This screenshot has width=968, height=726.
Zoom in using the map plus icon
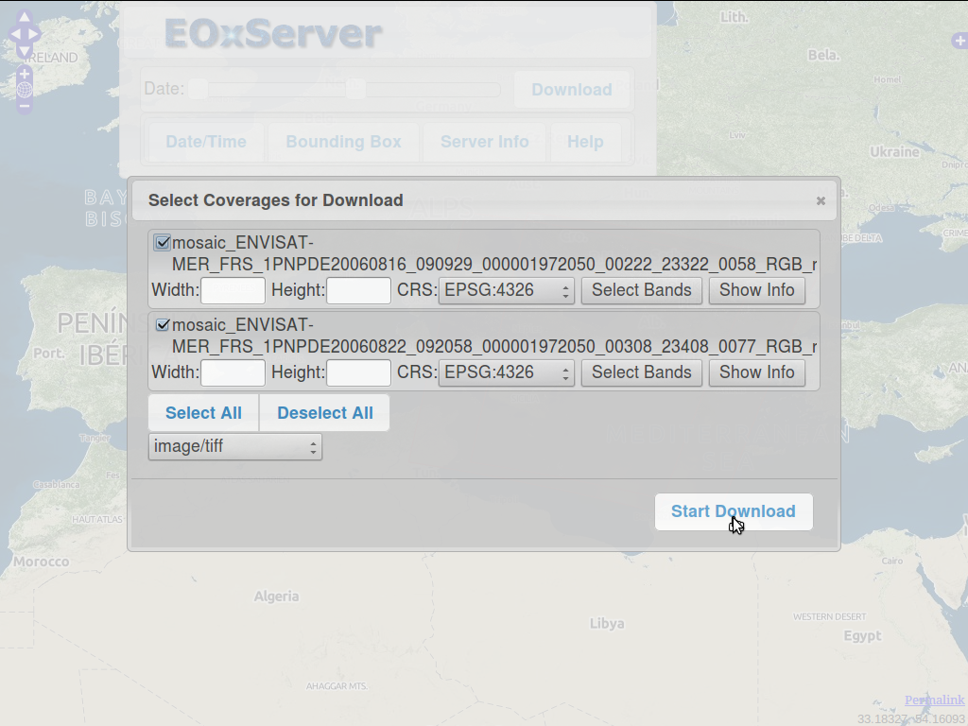pyautogui.click(x=24, y=74)
